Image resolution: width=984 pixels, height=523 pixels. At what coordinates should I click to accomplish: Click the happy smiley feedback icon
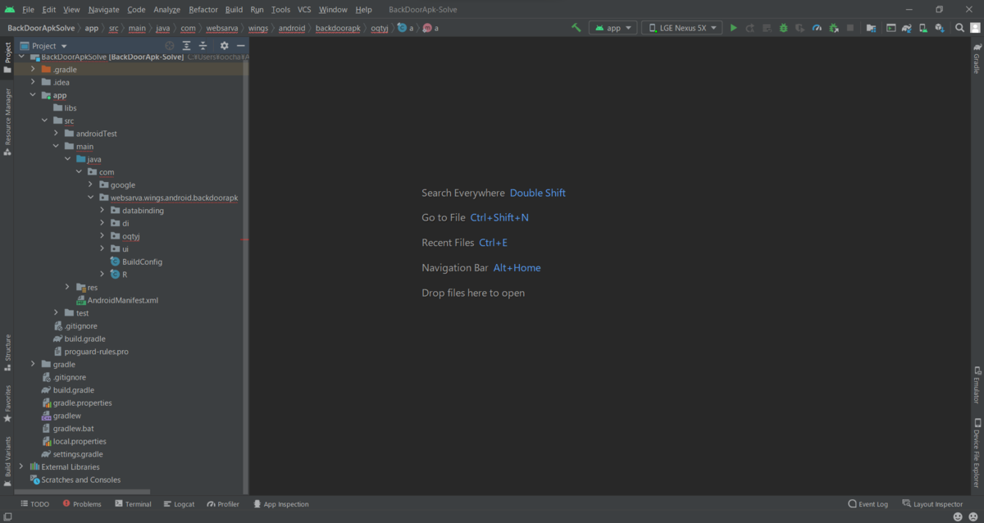coord(958,516)
